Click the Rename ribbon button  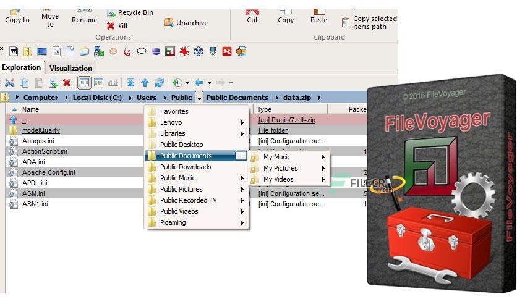click(84, 17)
